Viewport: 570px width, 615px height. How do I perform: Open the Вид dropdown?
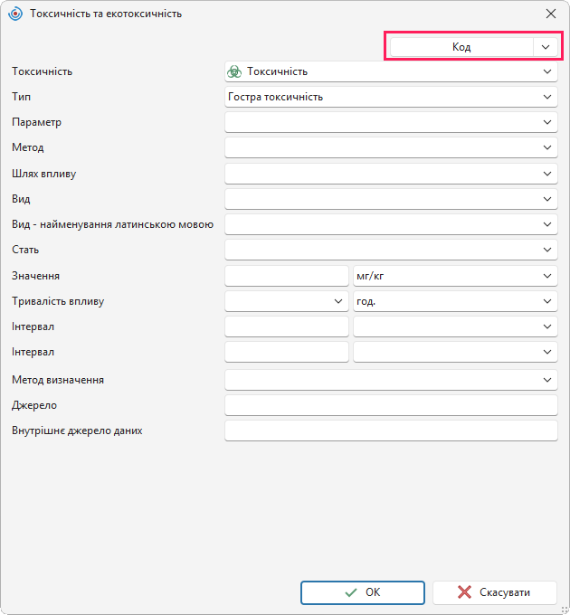pyautogui.click(x=391, y=199)
